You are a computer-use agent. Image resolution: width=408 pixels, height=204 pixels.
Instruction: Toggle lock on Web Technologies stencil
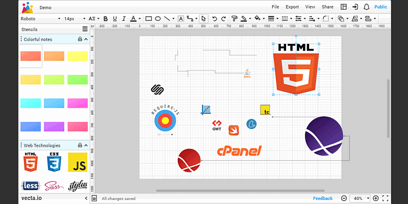[80, 145]
